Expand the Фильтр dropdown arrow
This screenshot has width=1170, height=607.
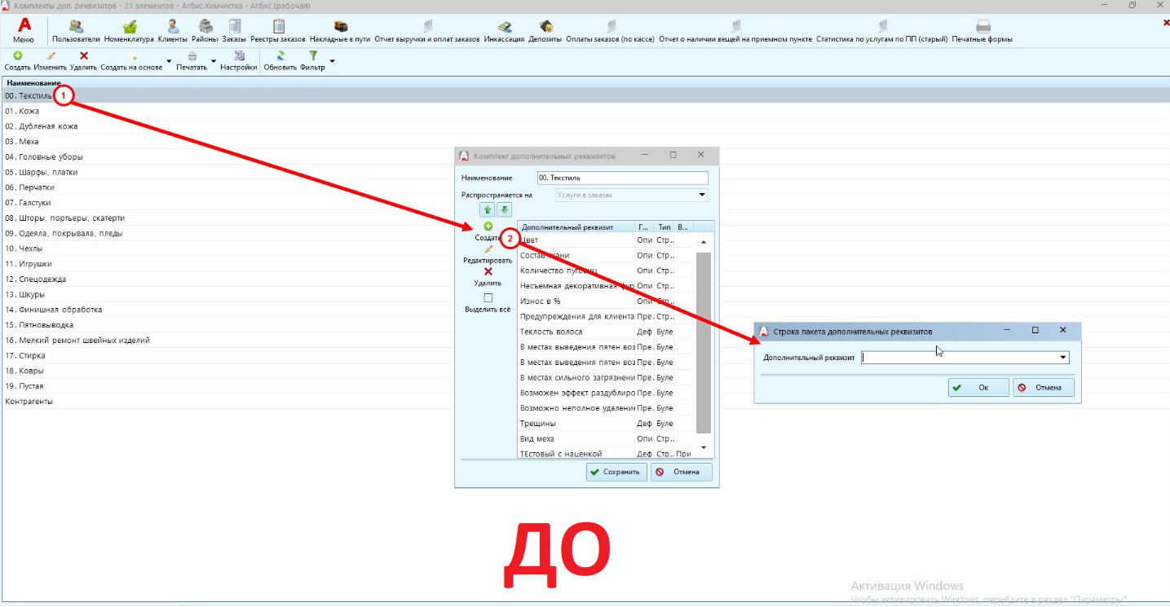click(332, 62)
